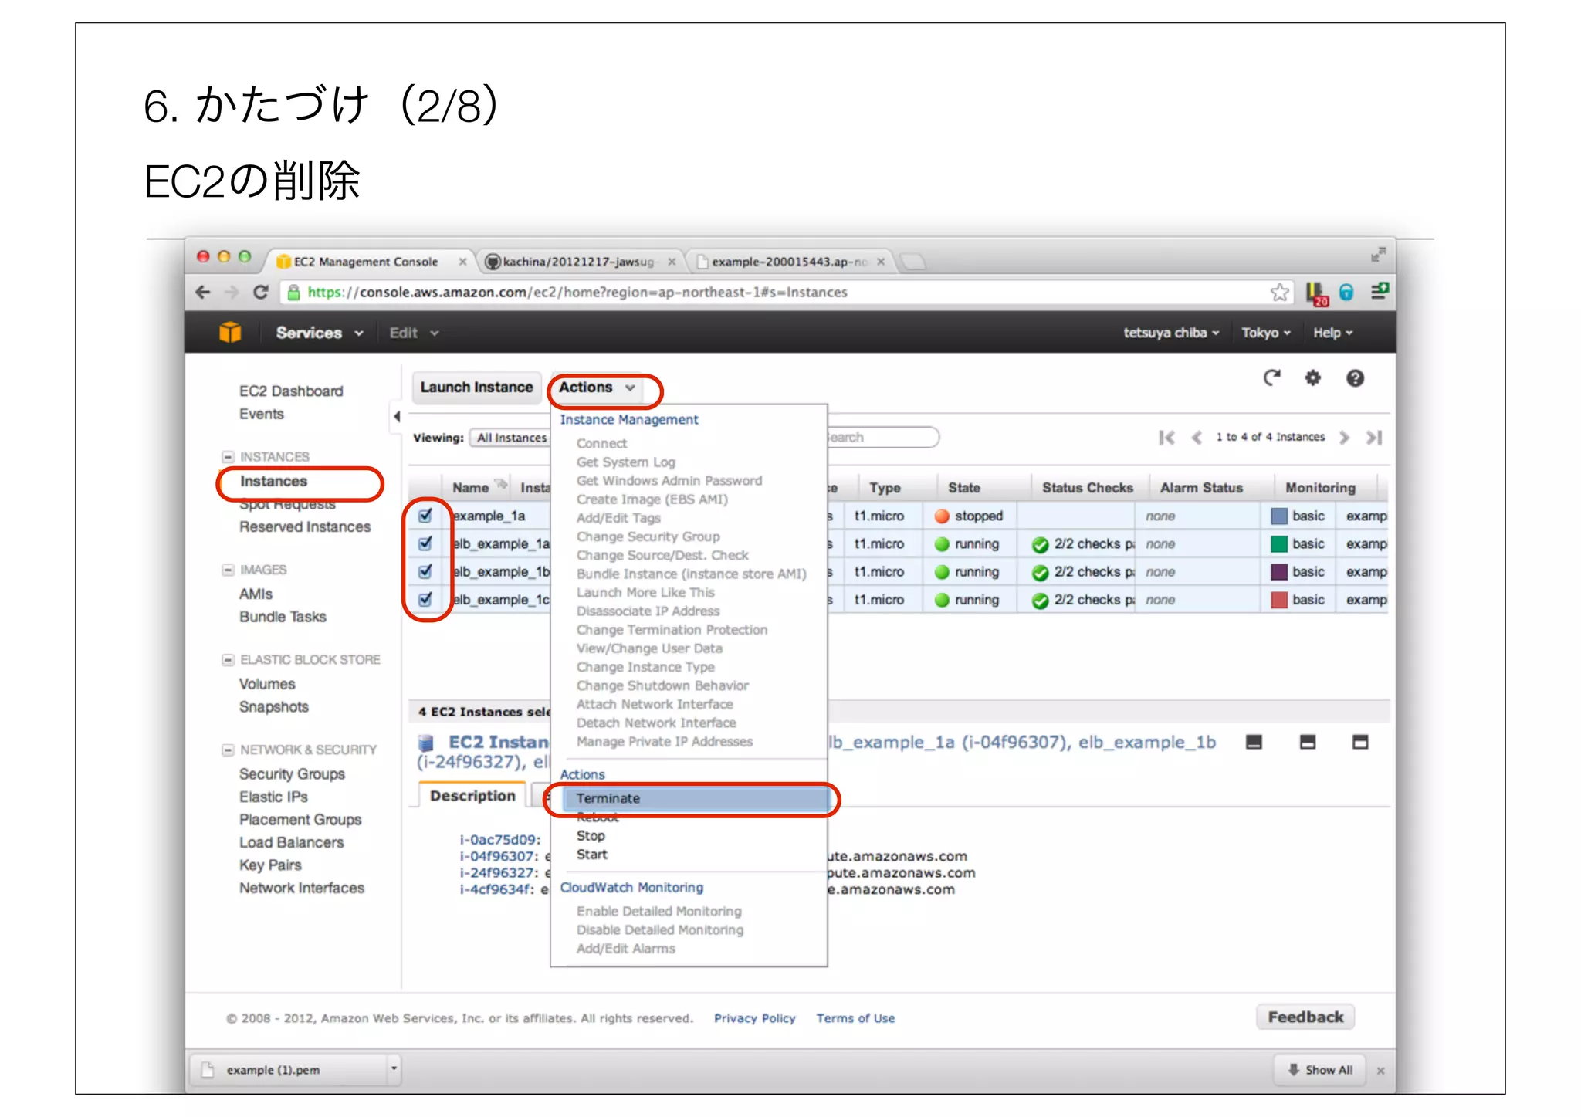
Task: Close the downloads bar
Action: point(1380,1071)
